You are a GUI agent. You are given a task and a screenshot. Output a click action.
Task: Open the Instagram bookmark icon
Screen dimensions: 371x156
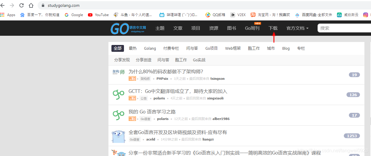point(365,15)
